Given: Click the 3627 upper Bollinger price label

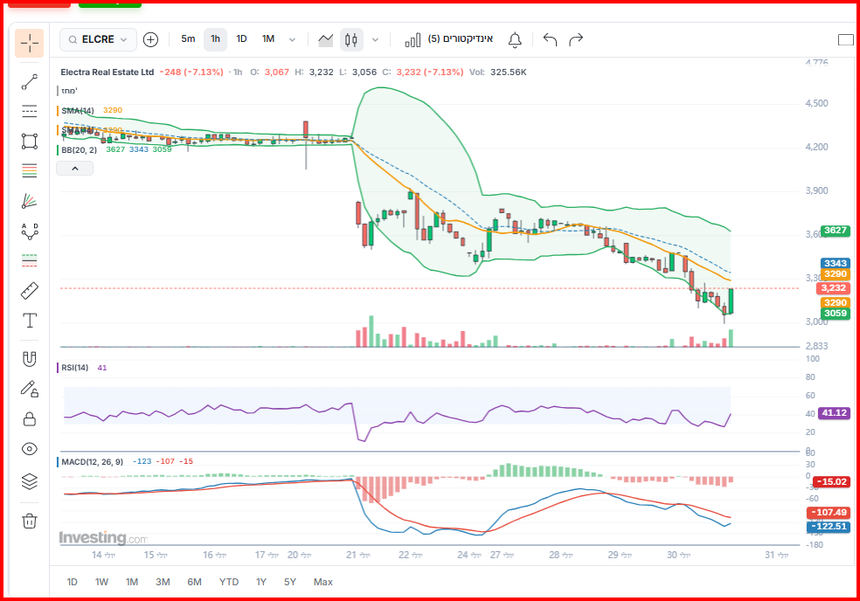Looking at the screenshot, I should pyautogui.click(x=835, y=231).
